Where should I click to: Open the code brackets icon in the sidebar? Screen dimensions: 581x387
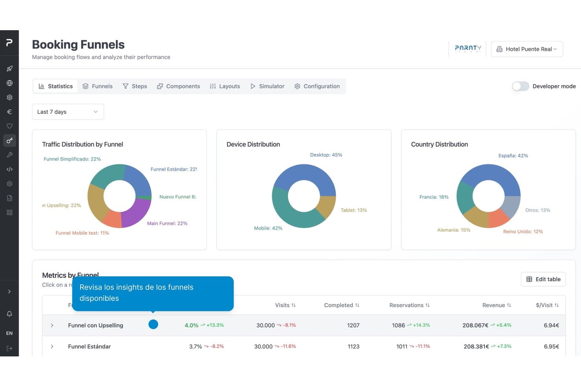[x=9, y=169]
